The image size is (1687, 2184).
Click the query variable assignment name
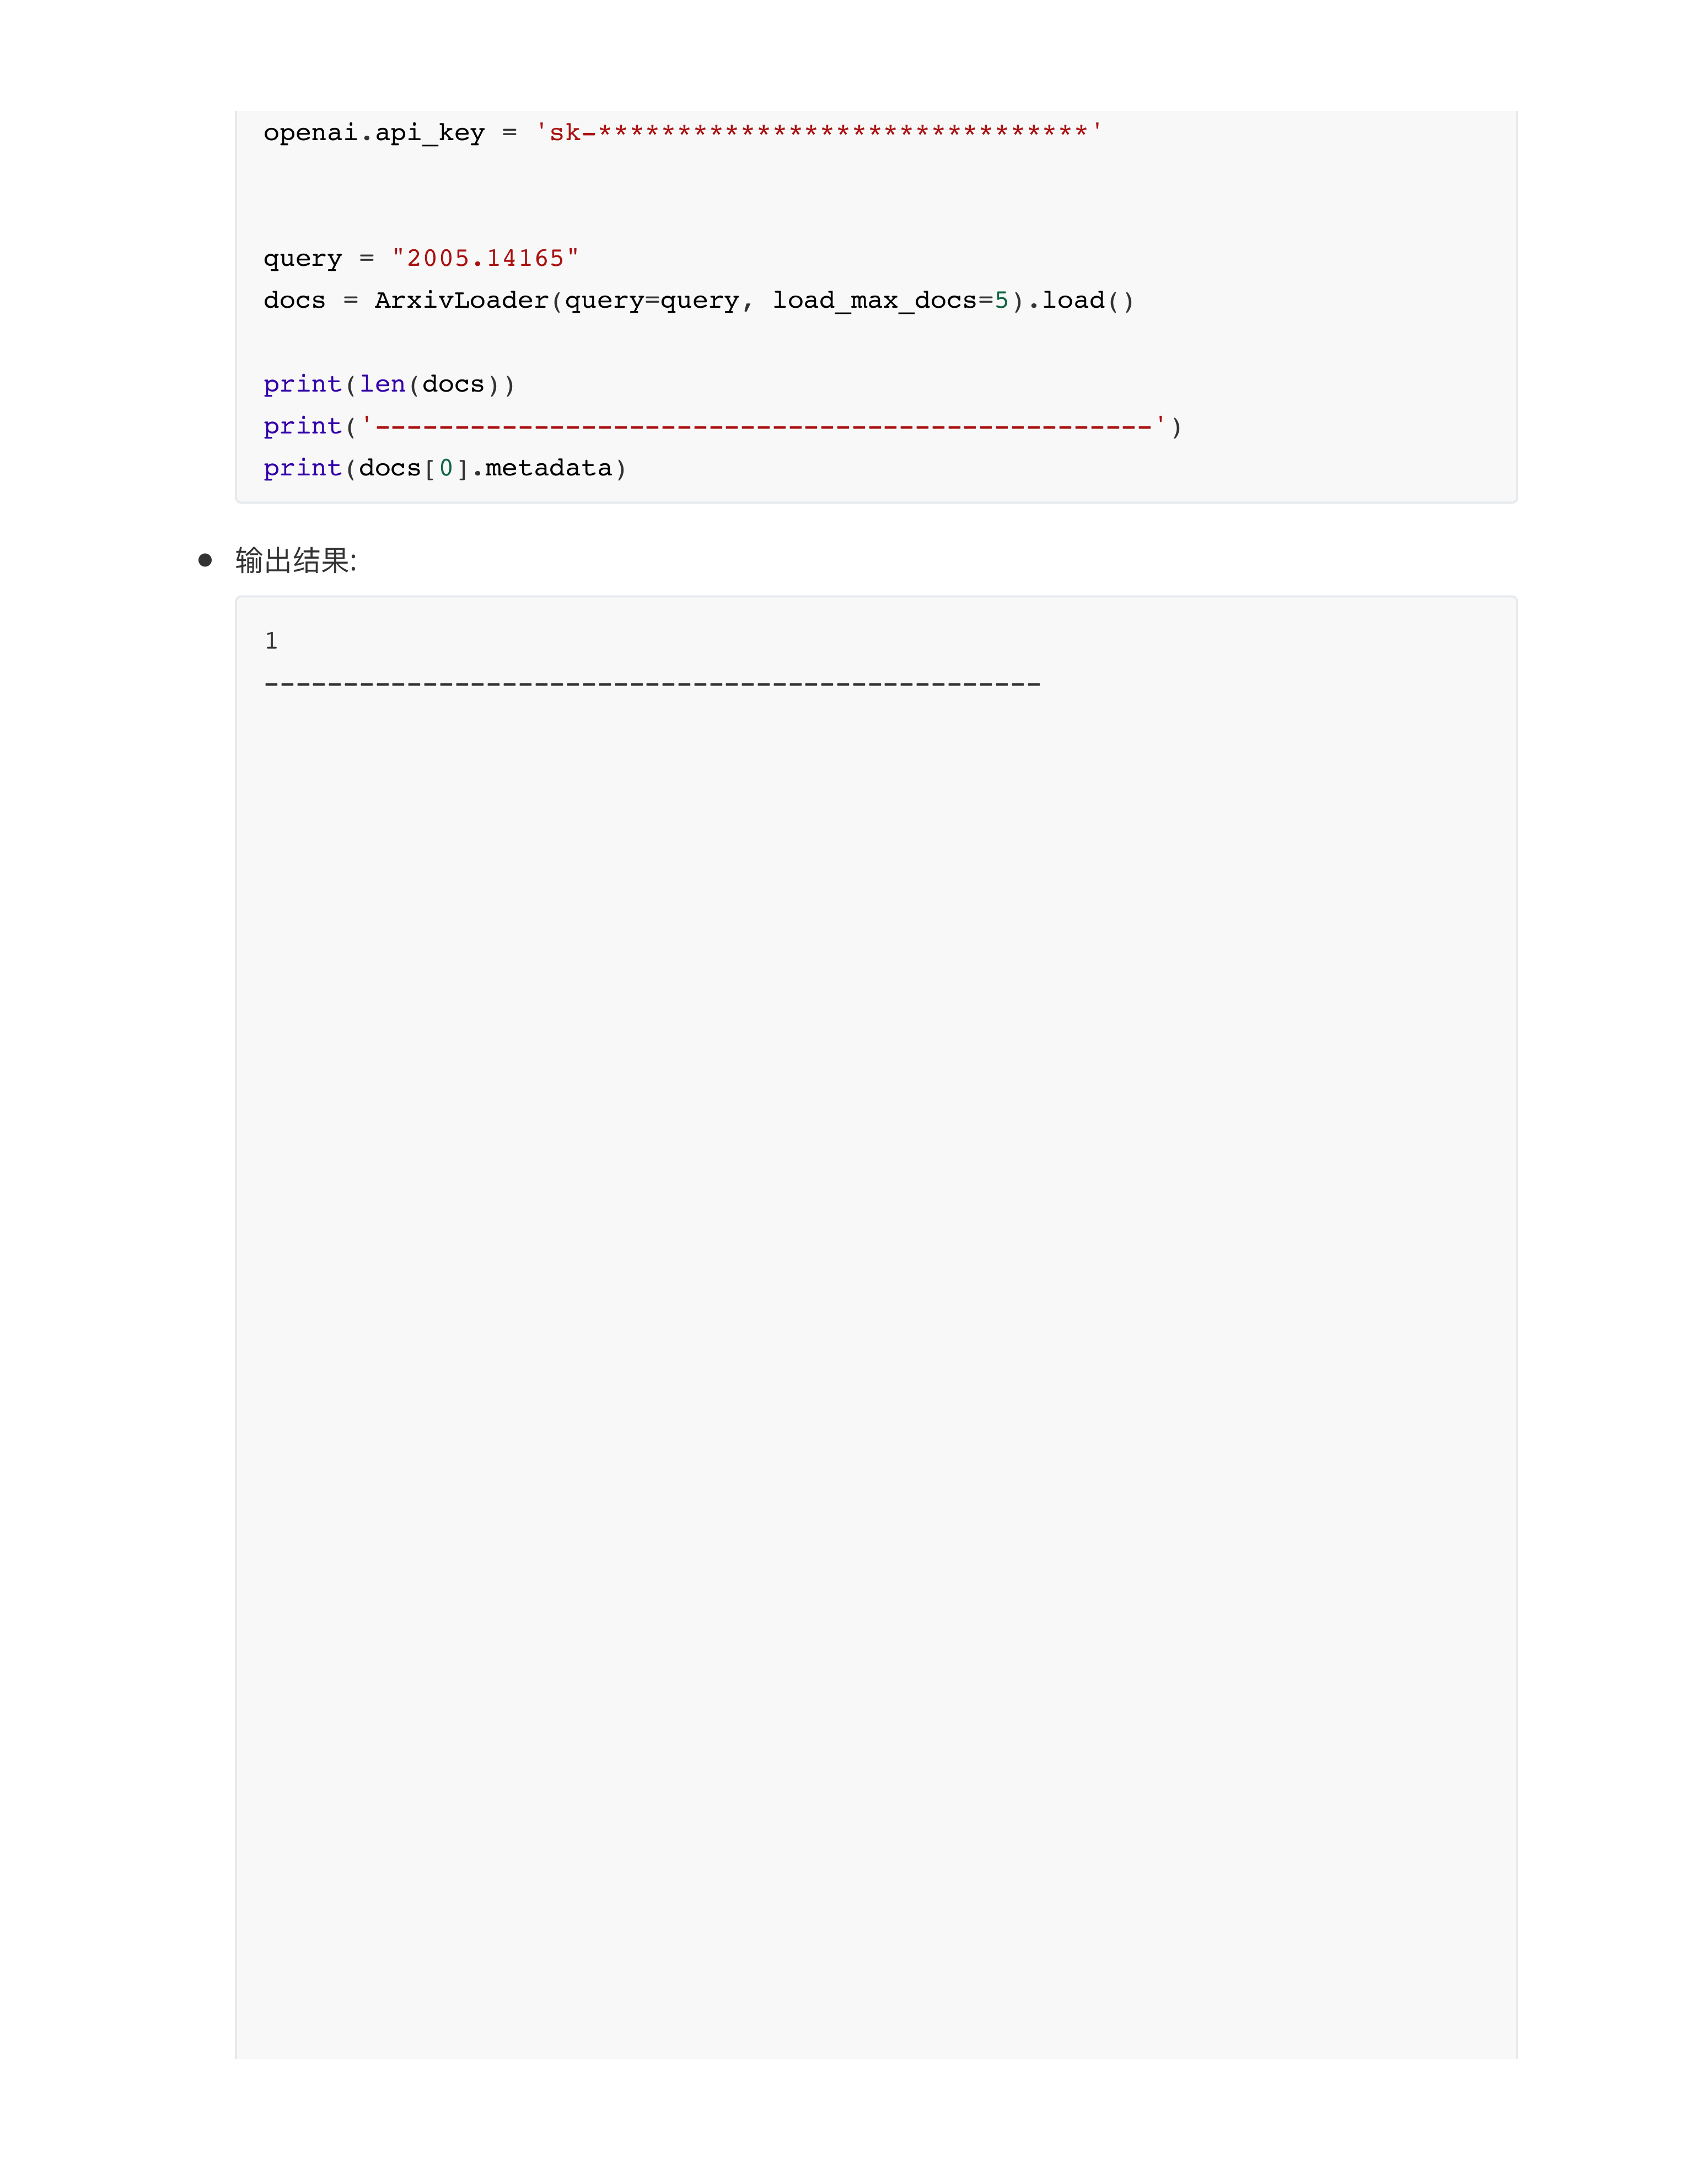(302, 259)
